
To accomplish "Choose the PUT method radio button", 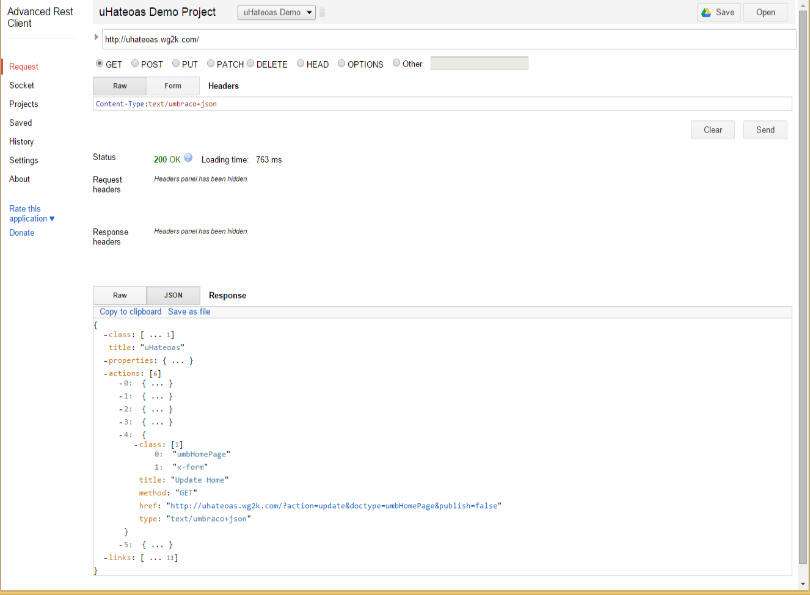I will [x=176, y=64].
